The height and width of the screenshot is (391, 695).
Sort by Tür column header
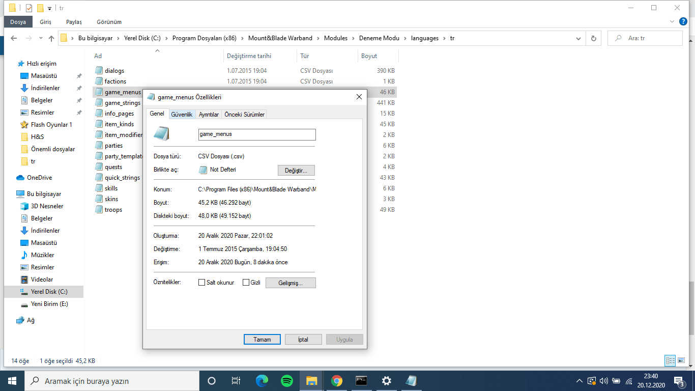pyautogui.click(x=327, y=56)
